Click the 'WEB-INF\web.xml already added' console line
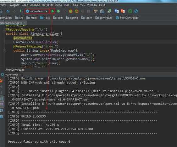The width and height of the screenshot is (177, 147). tap(52, 83)
